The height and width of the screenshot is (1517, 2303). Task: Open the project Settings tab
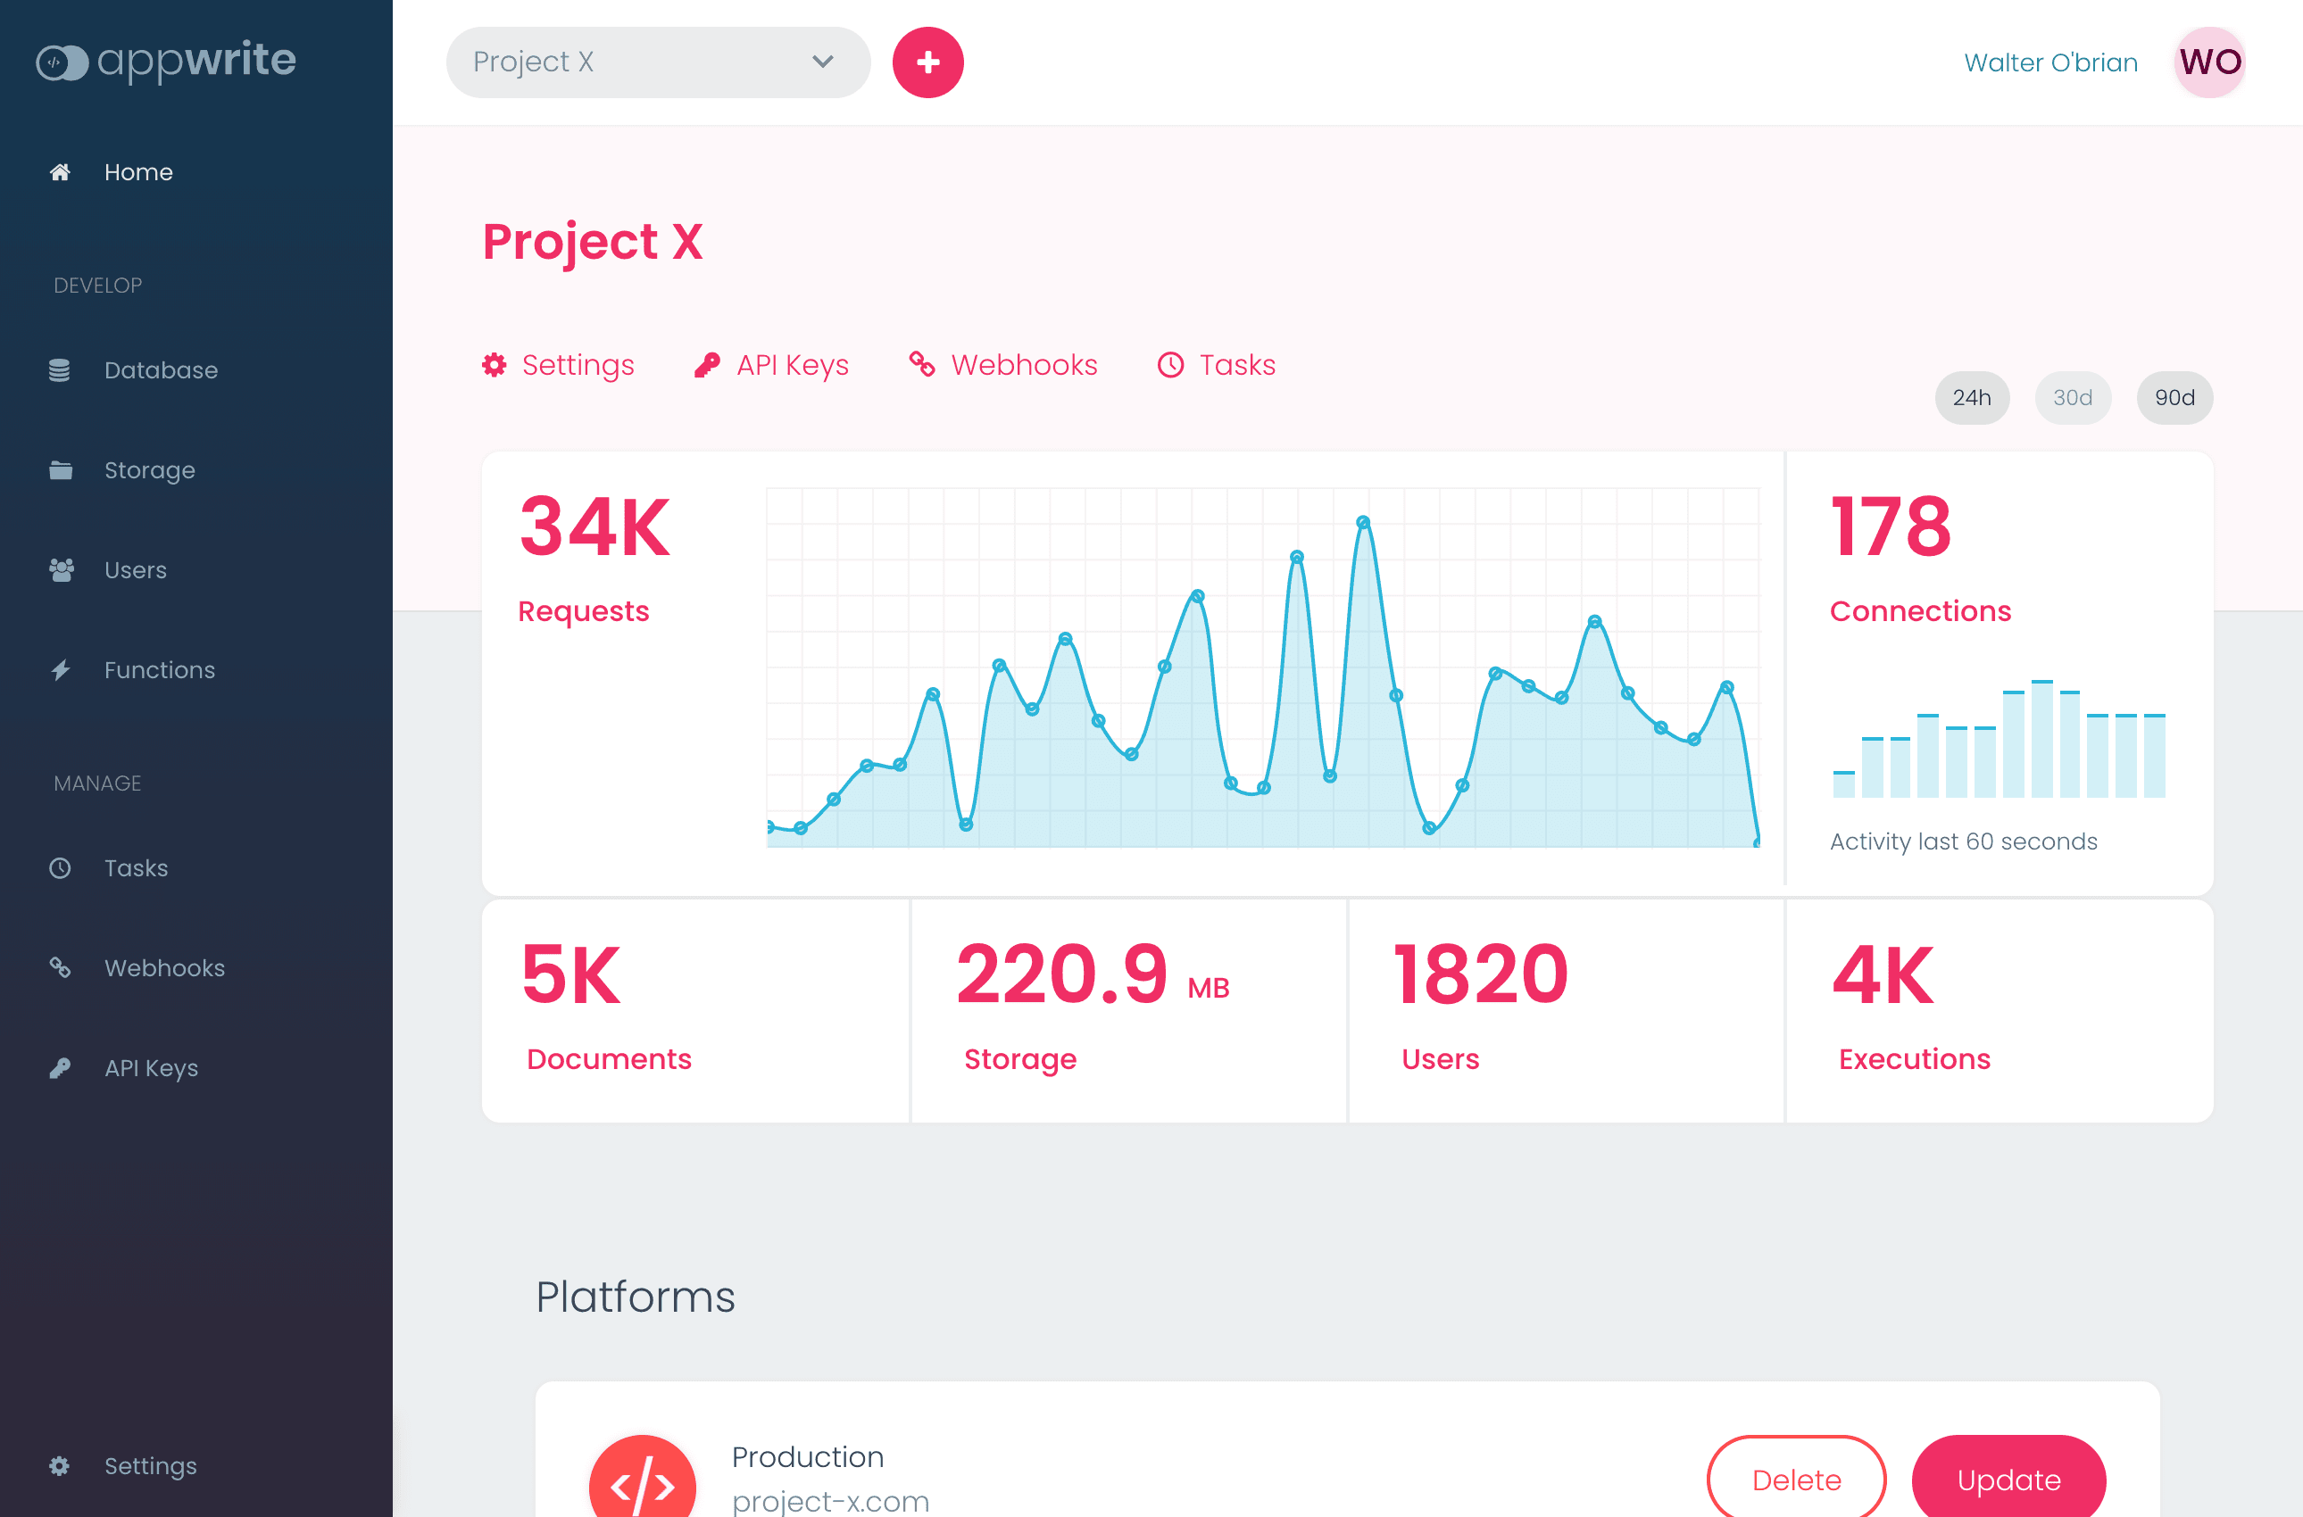click(560, 365)
